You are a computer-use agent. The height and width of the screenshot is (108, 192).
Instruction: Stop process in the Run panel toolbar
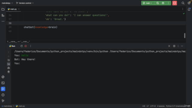pos(25,46)
